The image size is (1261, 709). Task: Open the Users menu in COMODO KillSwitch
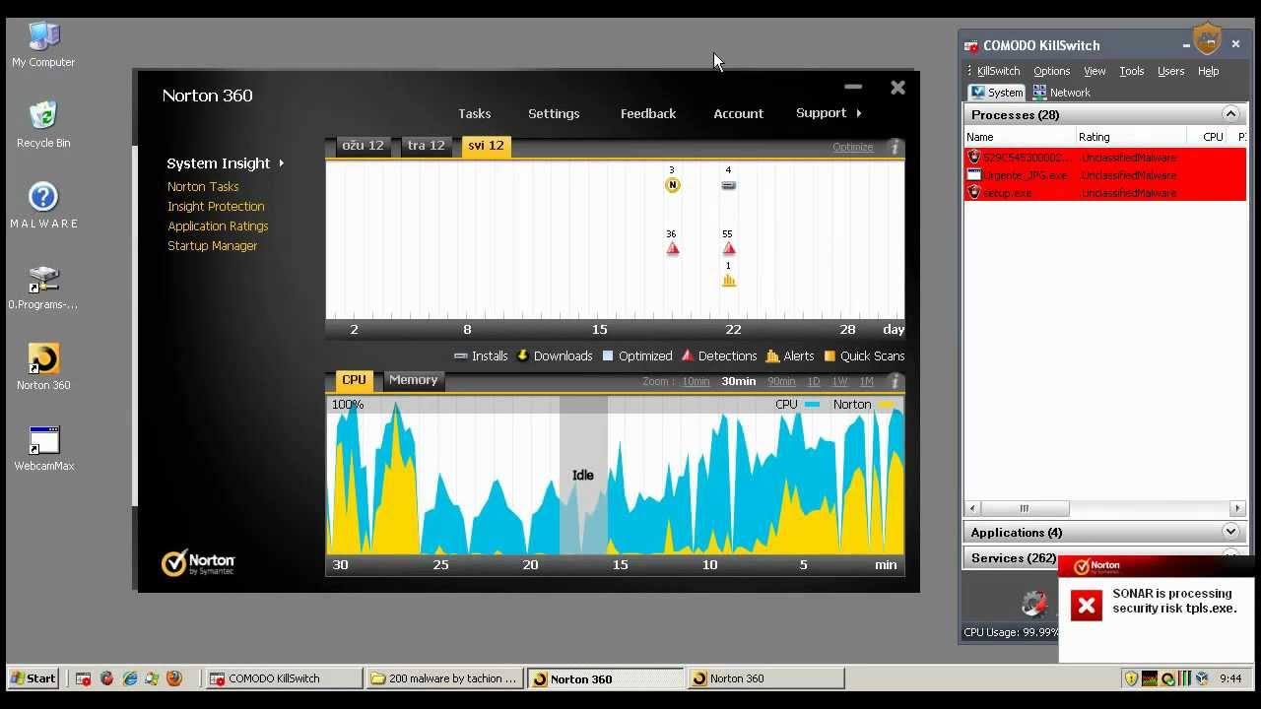(x=1170, y=71)
